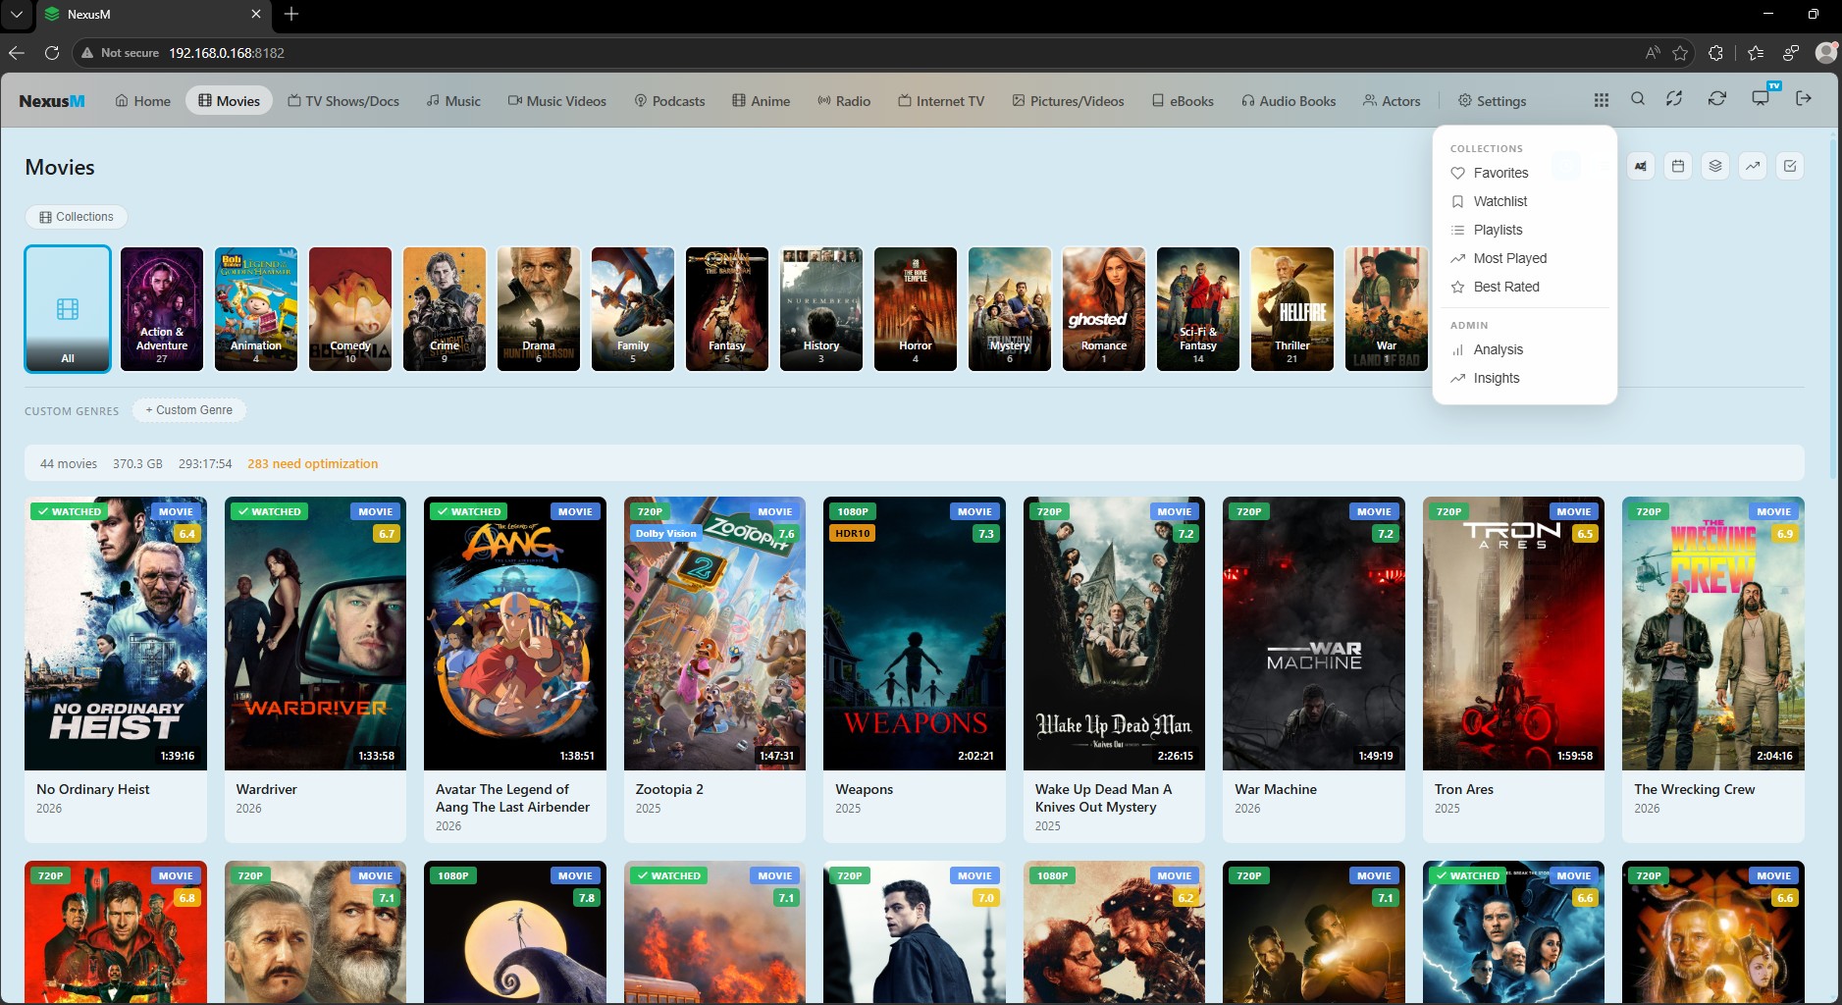Click the trending line icon in the toolbar
The image size is (1842, 1005).
(x=1753, y=166)
